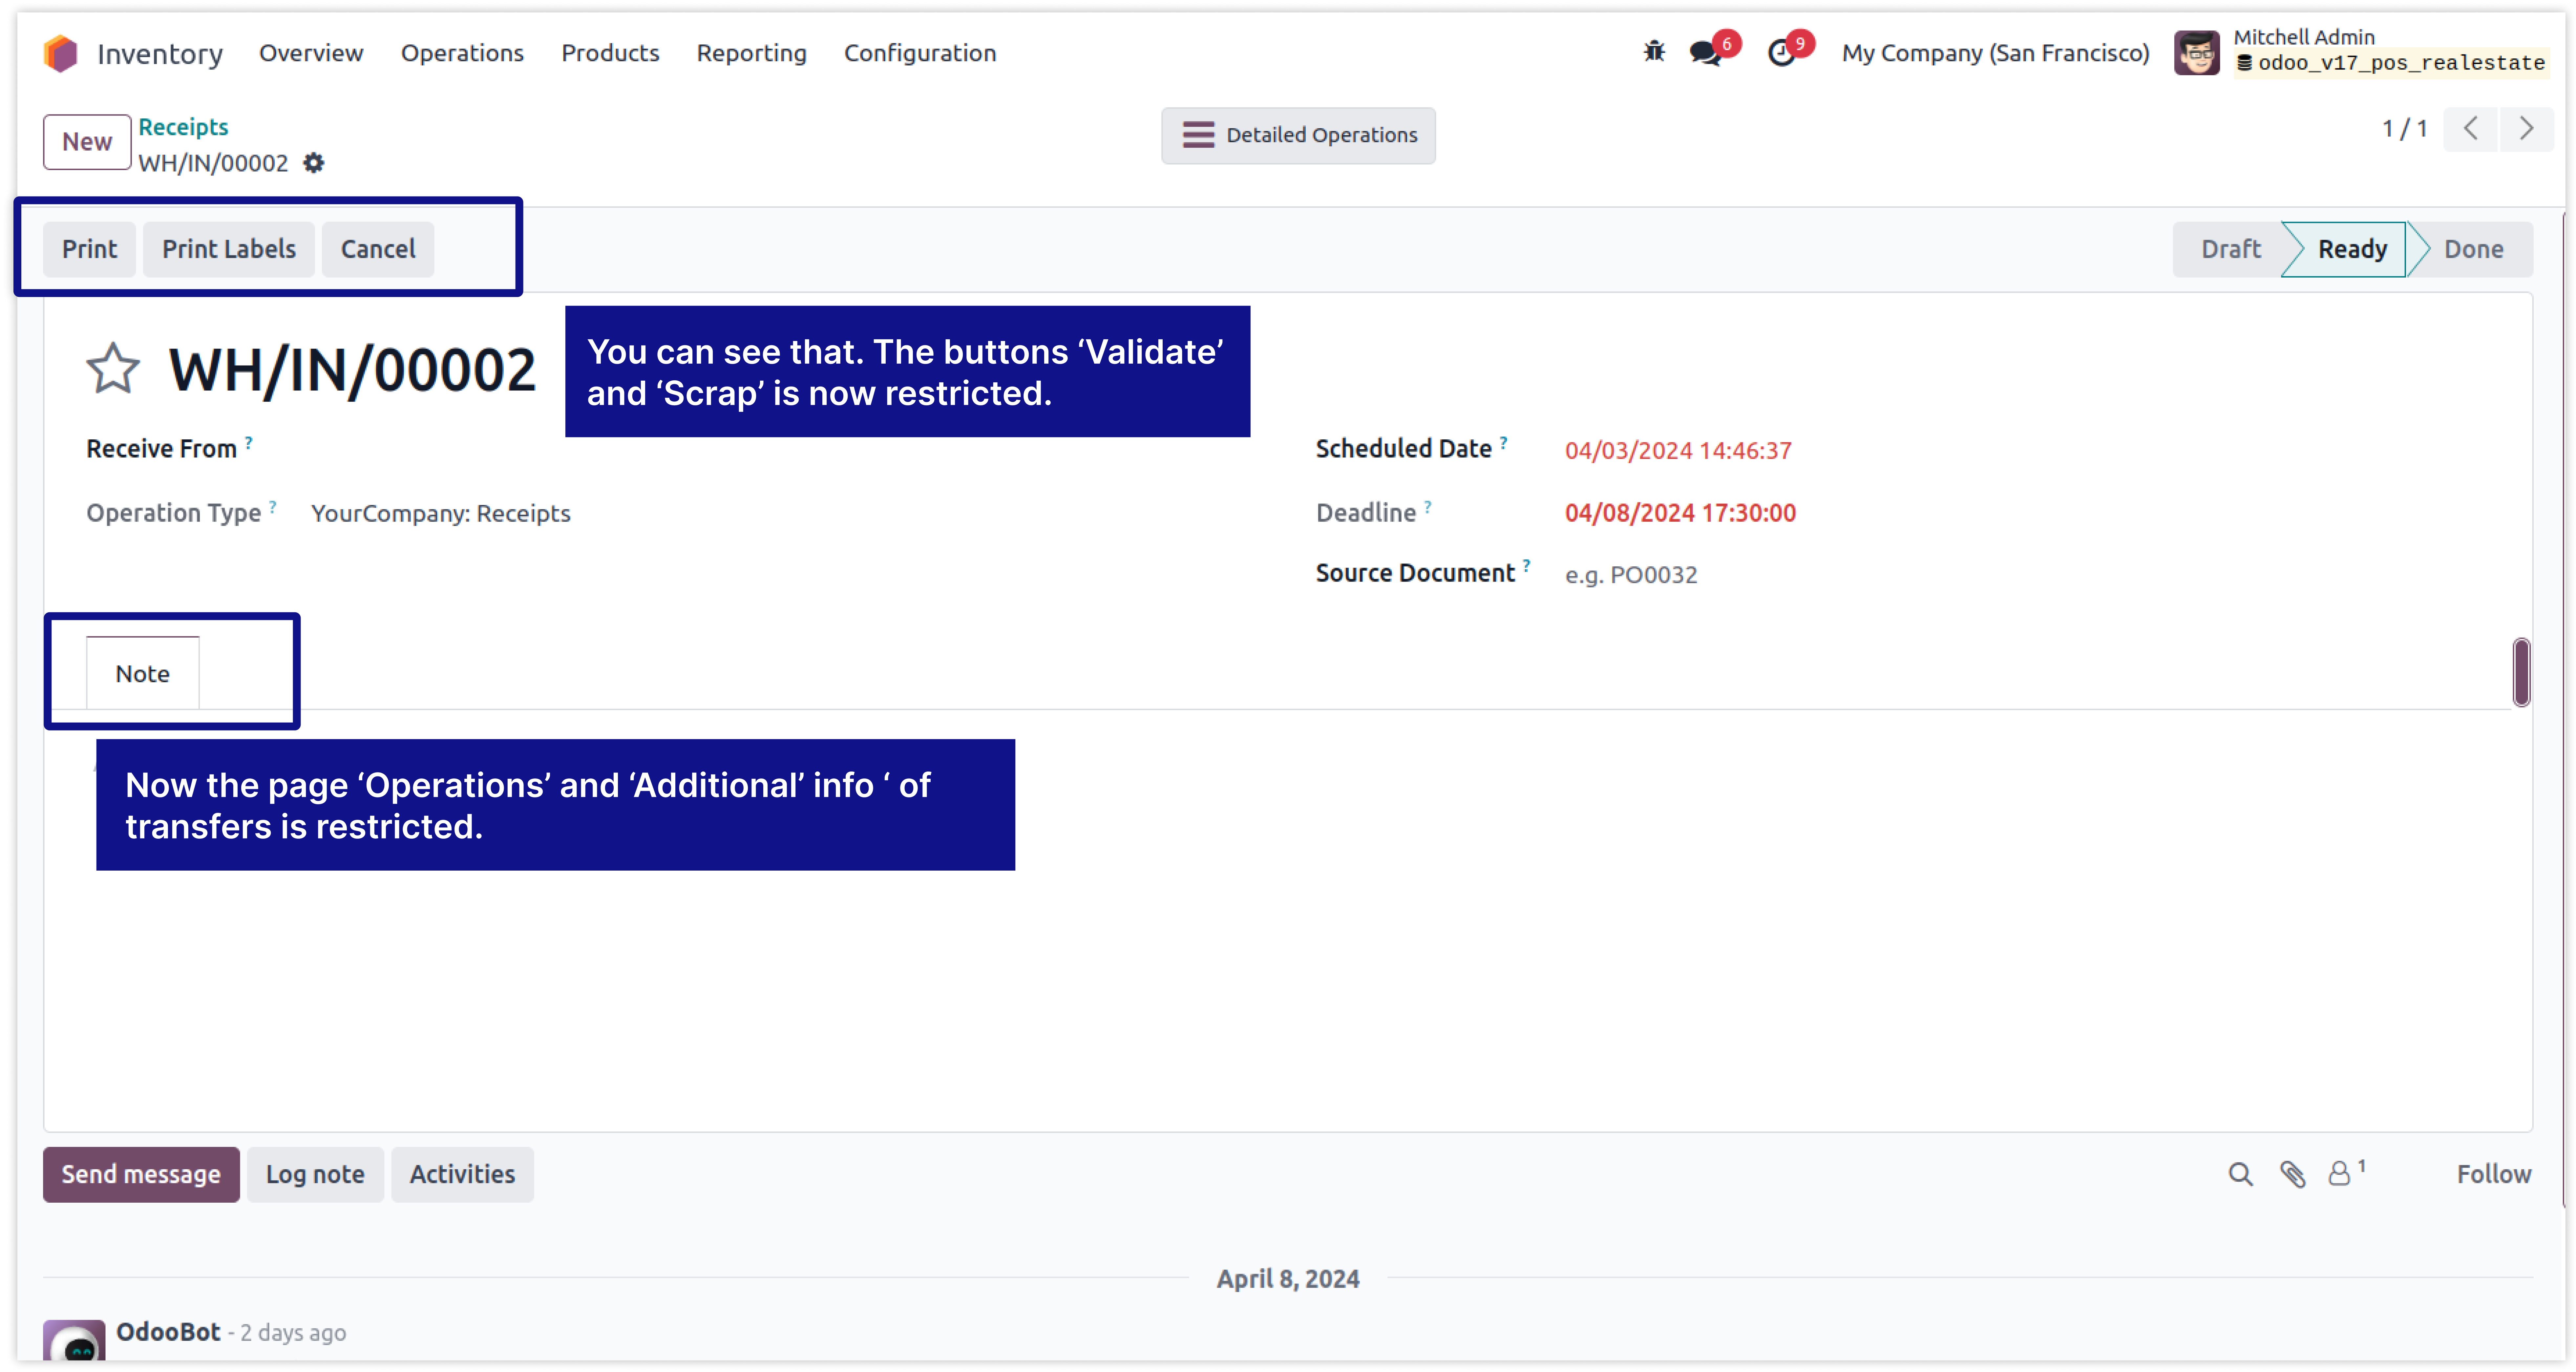Toggle the favorite star on WH/IN/00002
Image resolution: width=2576 pixels, height=1372 pixels.
click(x=113, y=369)
